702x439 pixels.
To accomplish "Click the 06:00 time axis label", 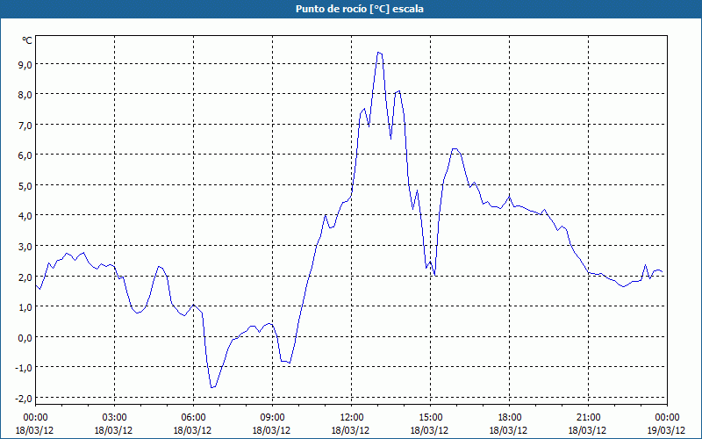I will coord(193,418).
